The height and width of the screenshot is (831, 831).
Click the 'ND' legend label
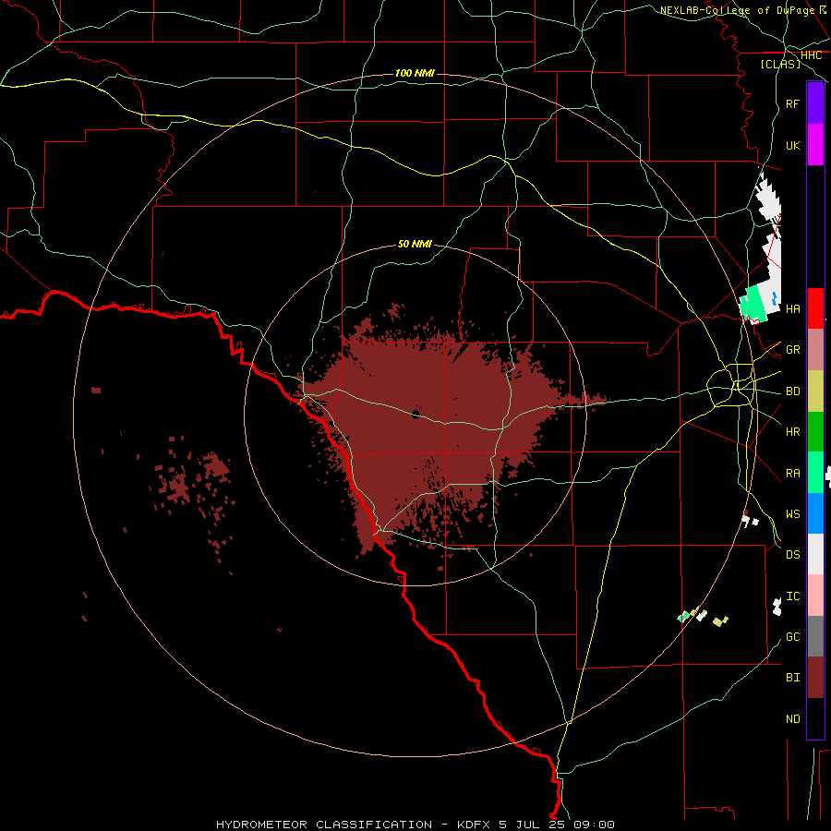pyautogui.click(x=792, y=719)
